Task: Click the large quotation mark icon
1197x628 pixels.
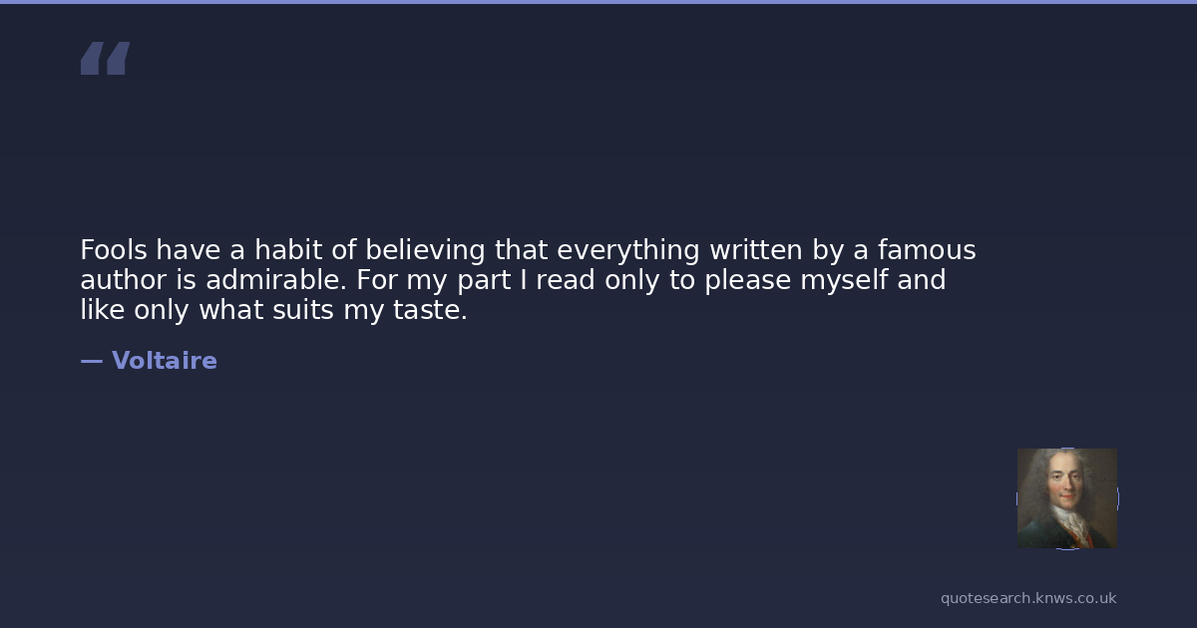Action: pyautogui.click(x=105, y=58)
